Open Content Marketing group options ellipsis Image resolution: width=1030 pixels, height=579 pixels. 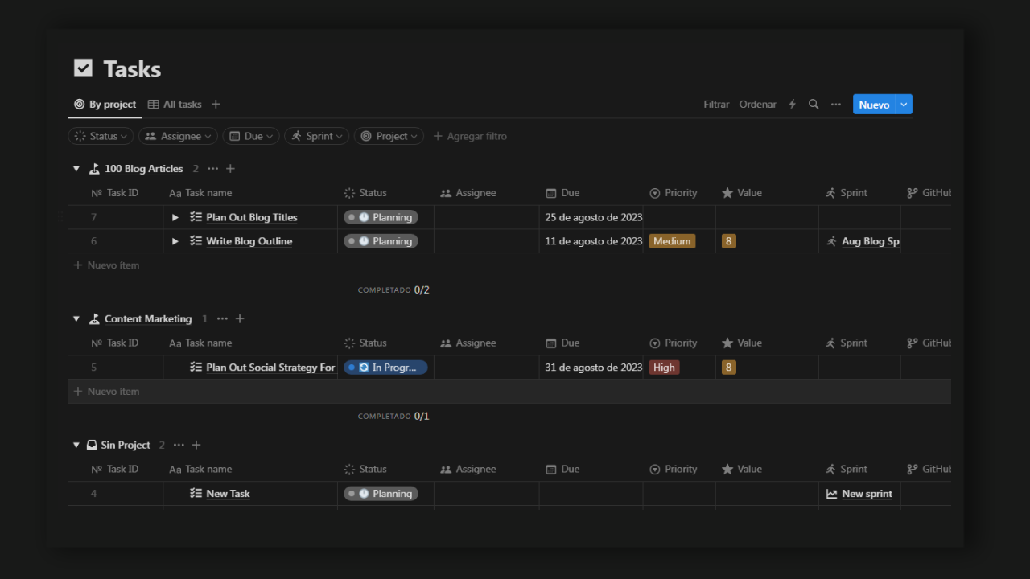coord(222,319)
